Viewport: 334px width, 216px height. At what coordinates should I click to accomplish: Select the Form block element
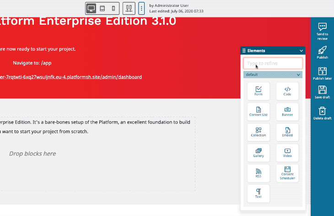(259, 91)
